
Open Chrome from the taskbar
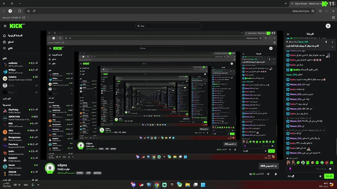click(157, 185)
